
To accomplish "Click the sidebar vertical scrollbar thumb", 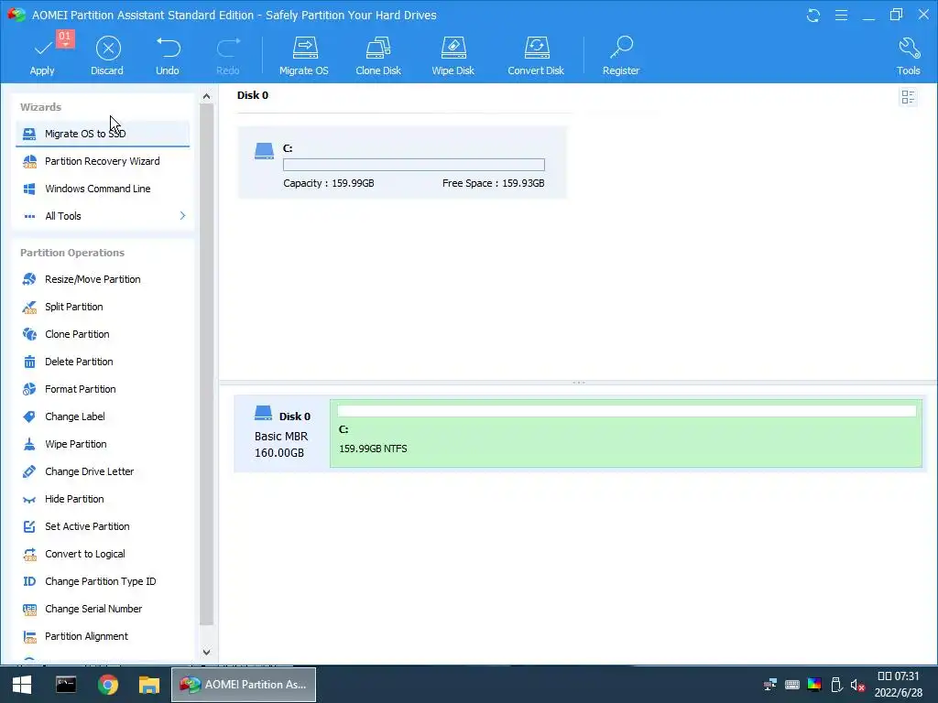I will click(x=206, y=364).
